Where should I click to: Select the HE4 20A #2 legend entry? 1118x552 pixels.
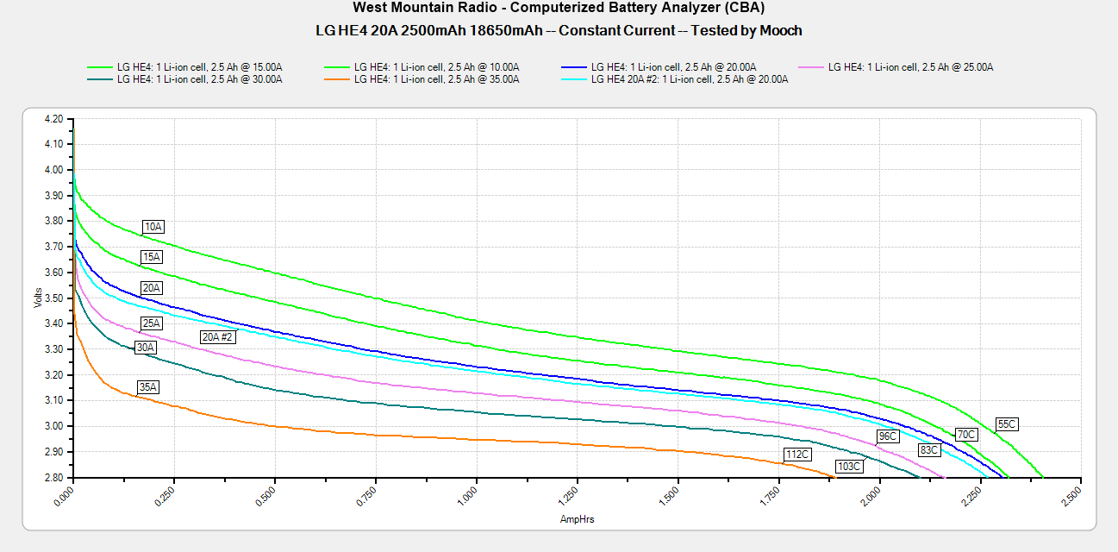[690, 79]
